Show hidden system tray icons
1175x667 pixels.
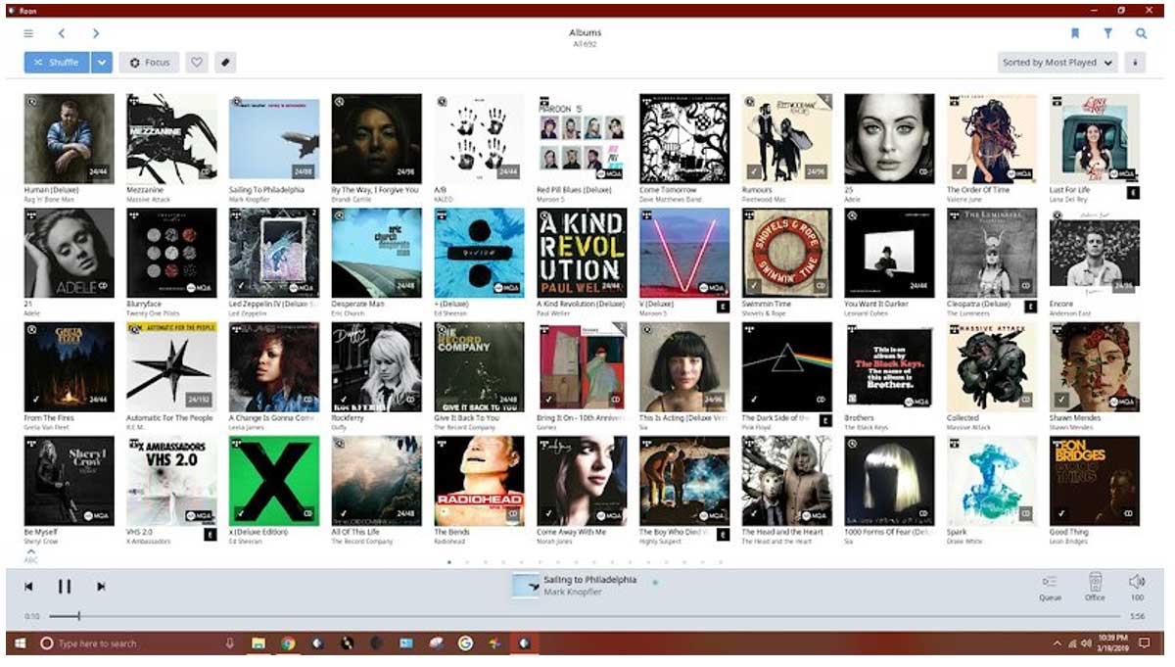click(1056, 643)
